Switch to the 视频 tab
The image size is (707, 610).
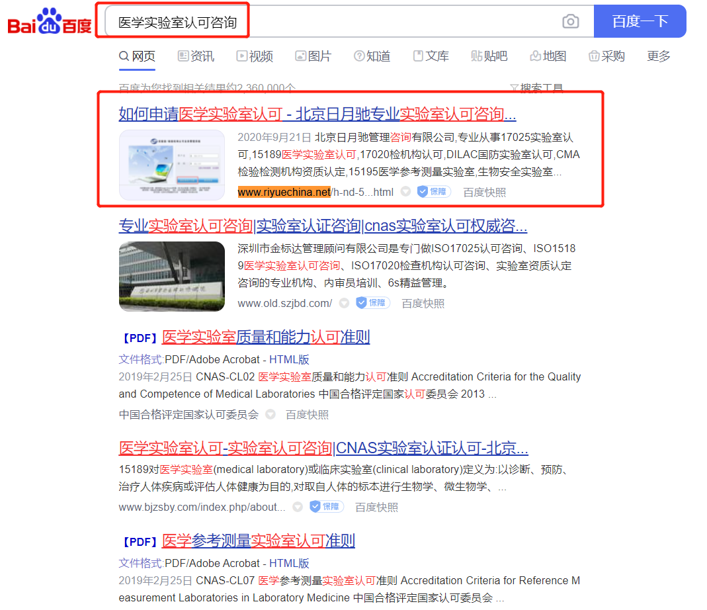[x=255, y=56]
